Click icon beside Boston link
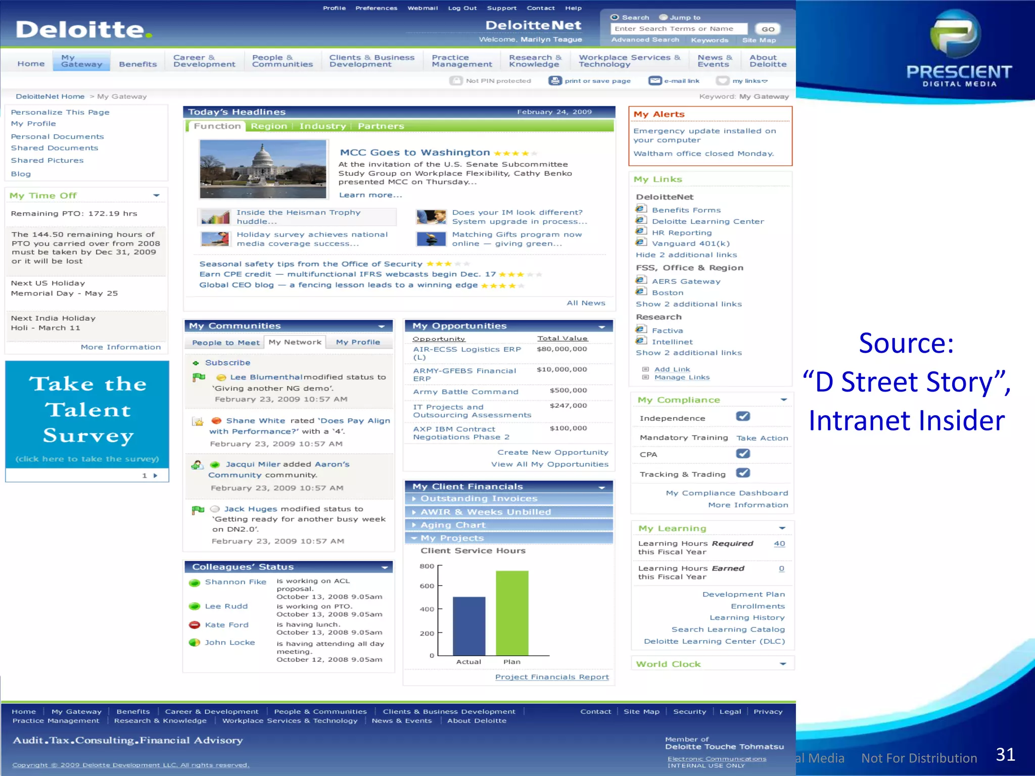The height and width of the screenshot is (776, 1035). click(x=641, y=291)
